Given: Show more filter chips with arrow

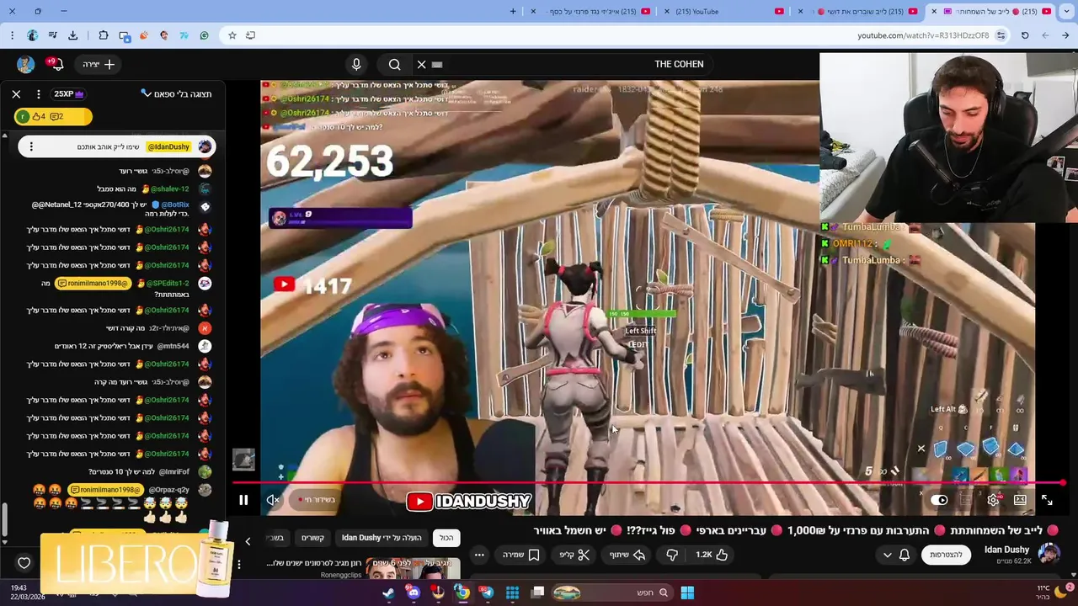Looking at the screenshot, I should pos(248,541).
